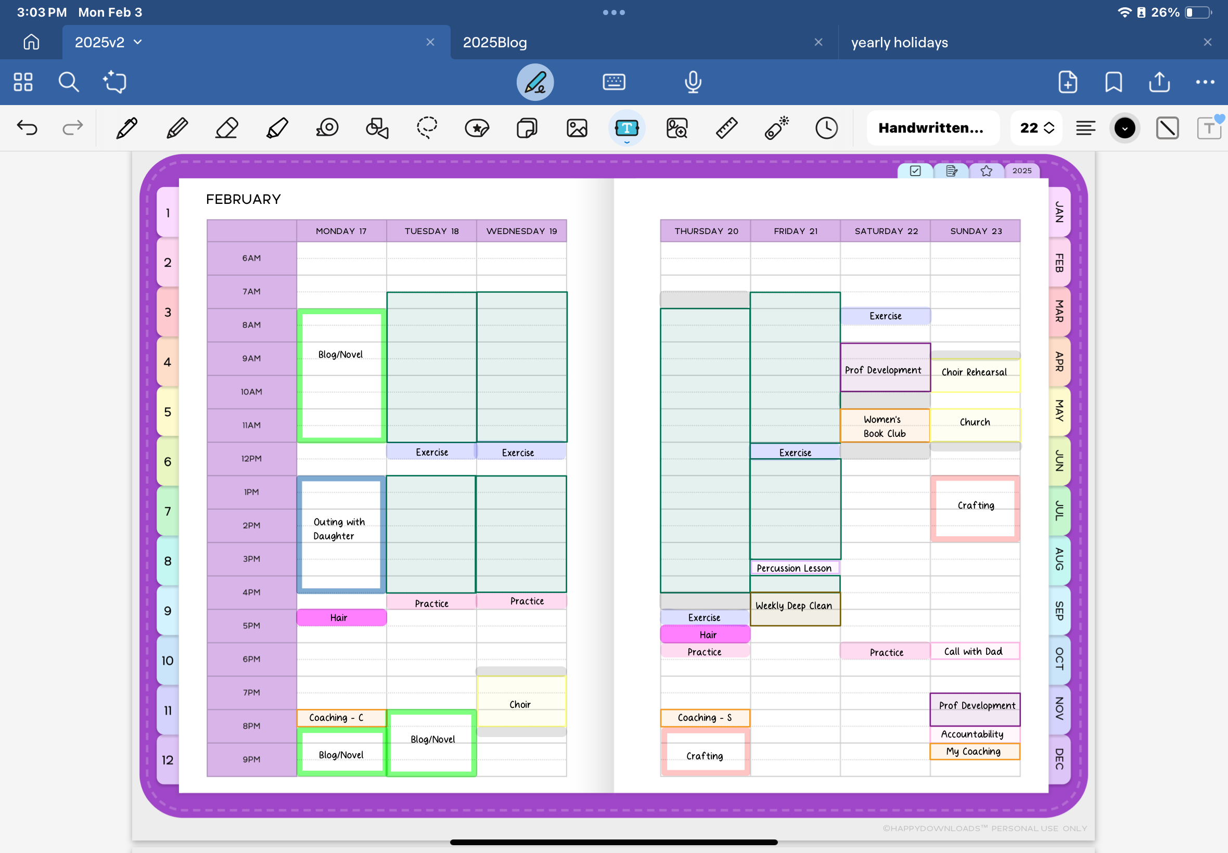Bookmark the current page
Screen dimensions: 1228x853
tap(1114, 82)
